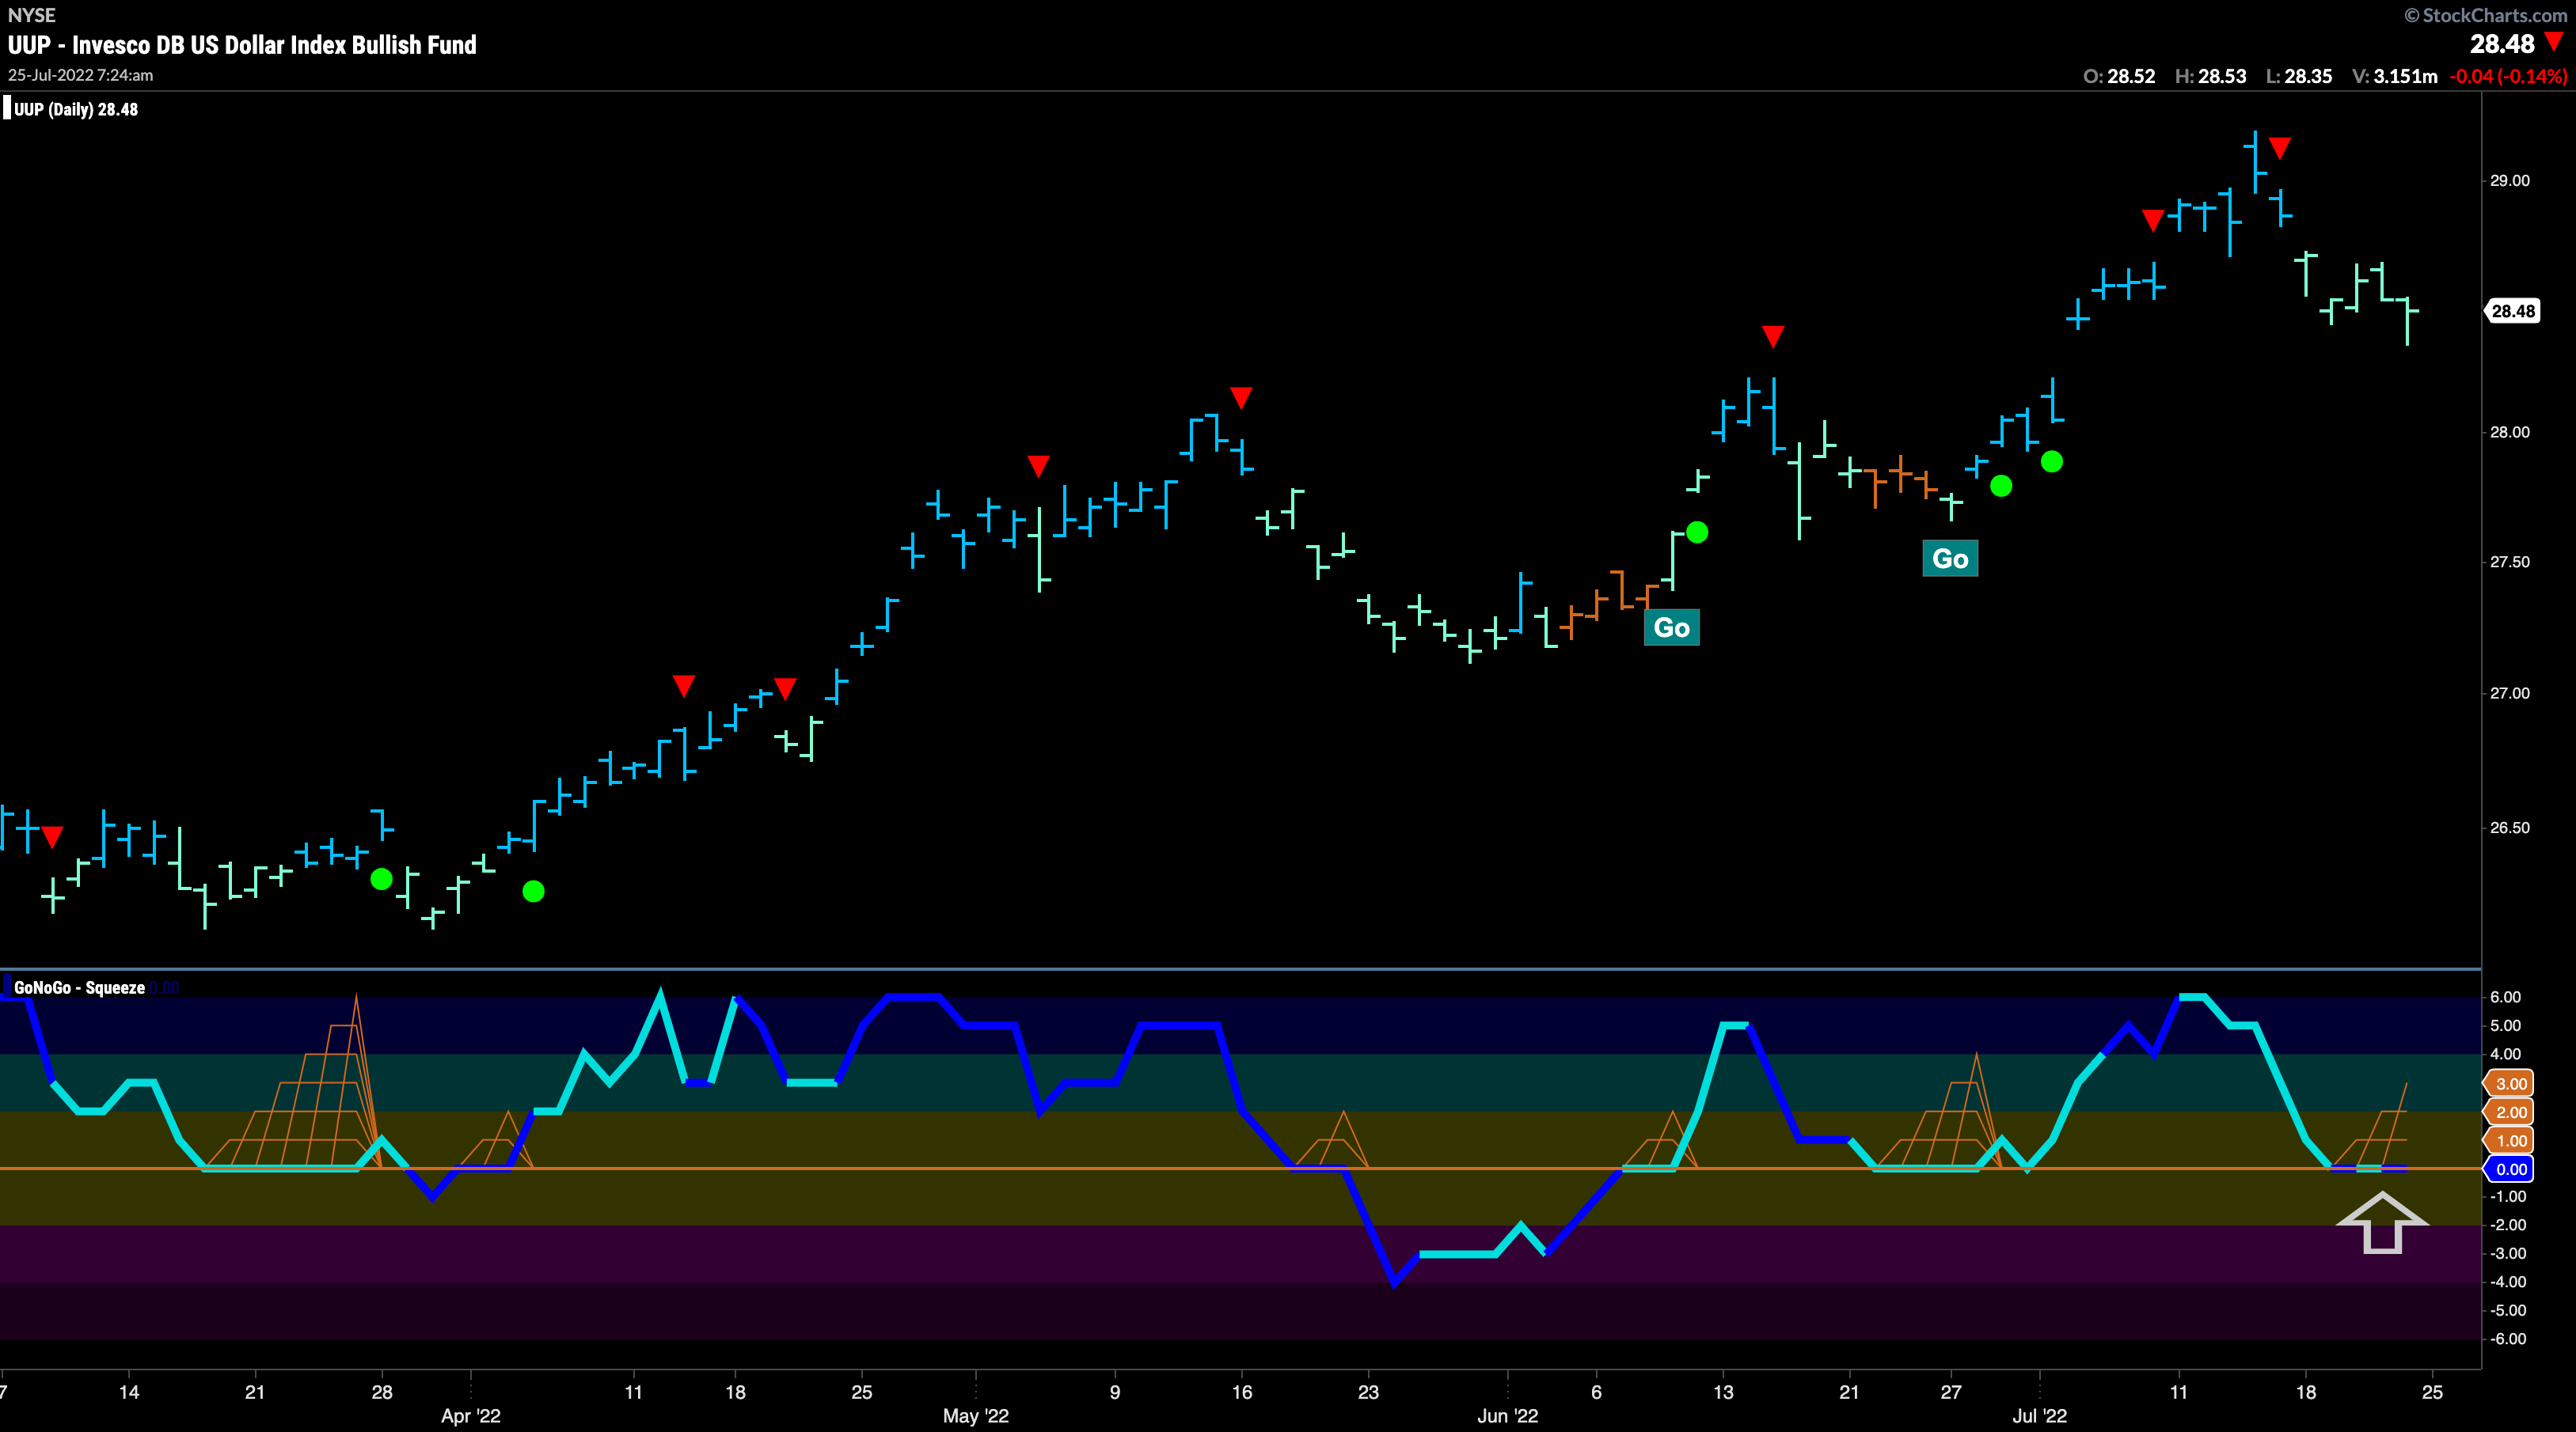
Task: Click the '14' date label in March
Action: 129,1392
